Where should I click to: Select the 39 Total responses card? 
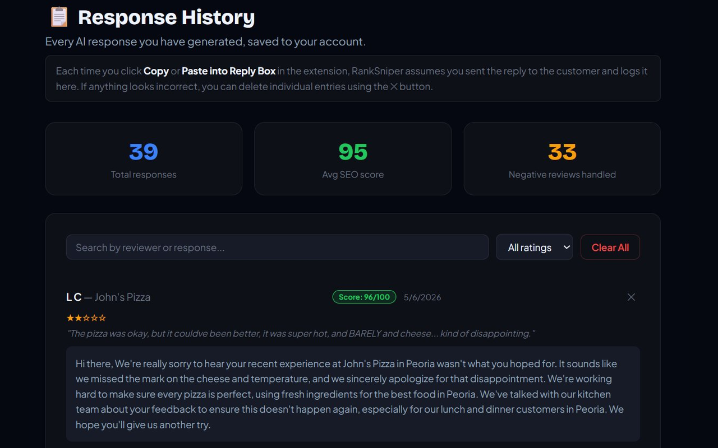pos(144,158)
